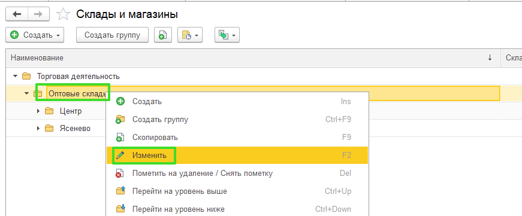The height and width of the screenshot is (216, 522).
Task: Click the Ясенево folder icon
Action: (49, 128)
